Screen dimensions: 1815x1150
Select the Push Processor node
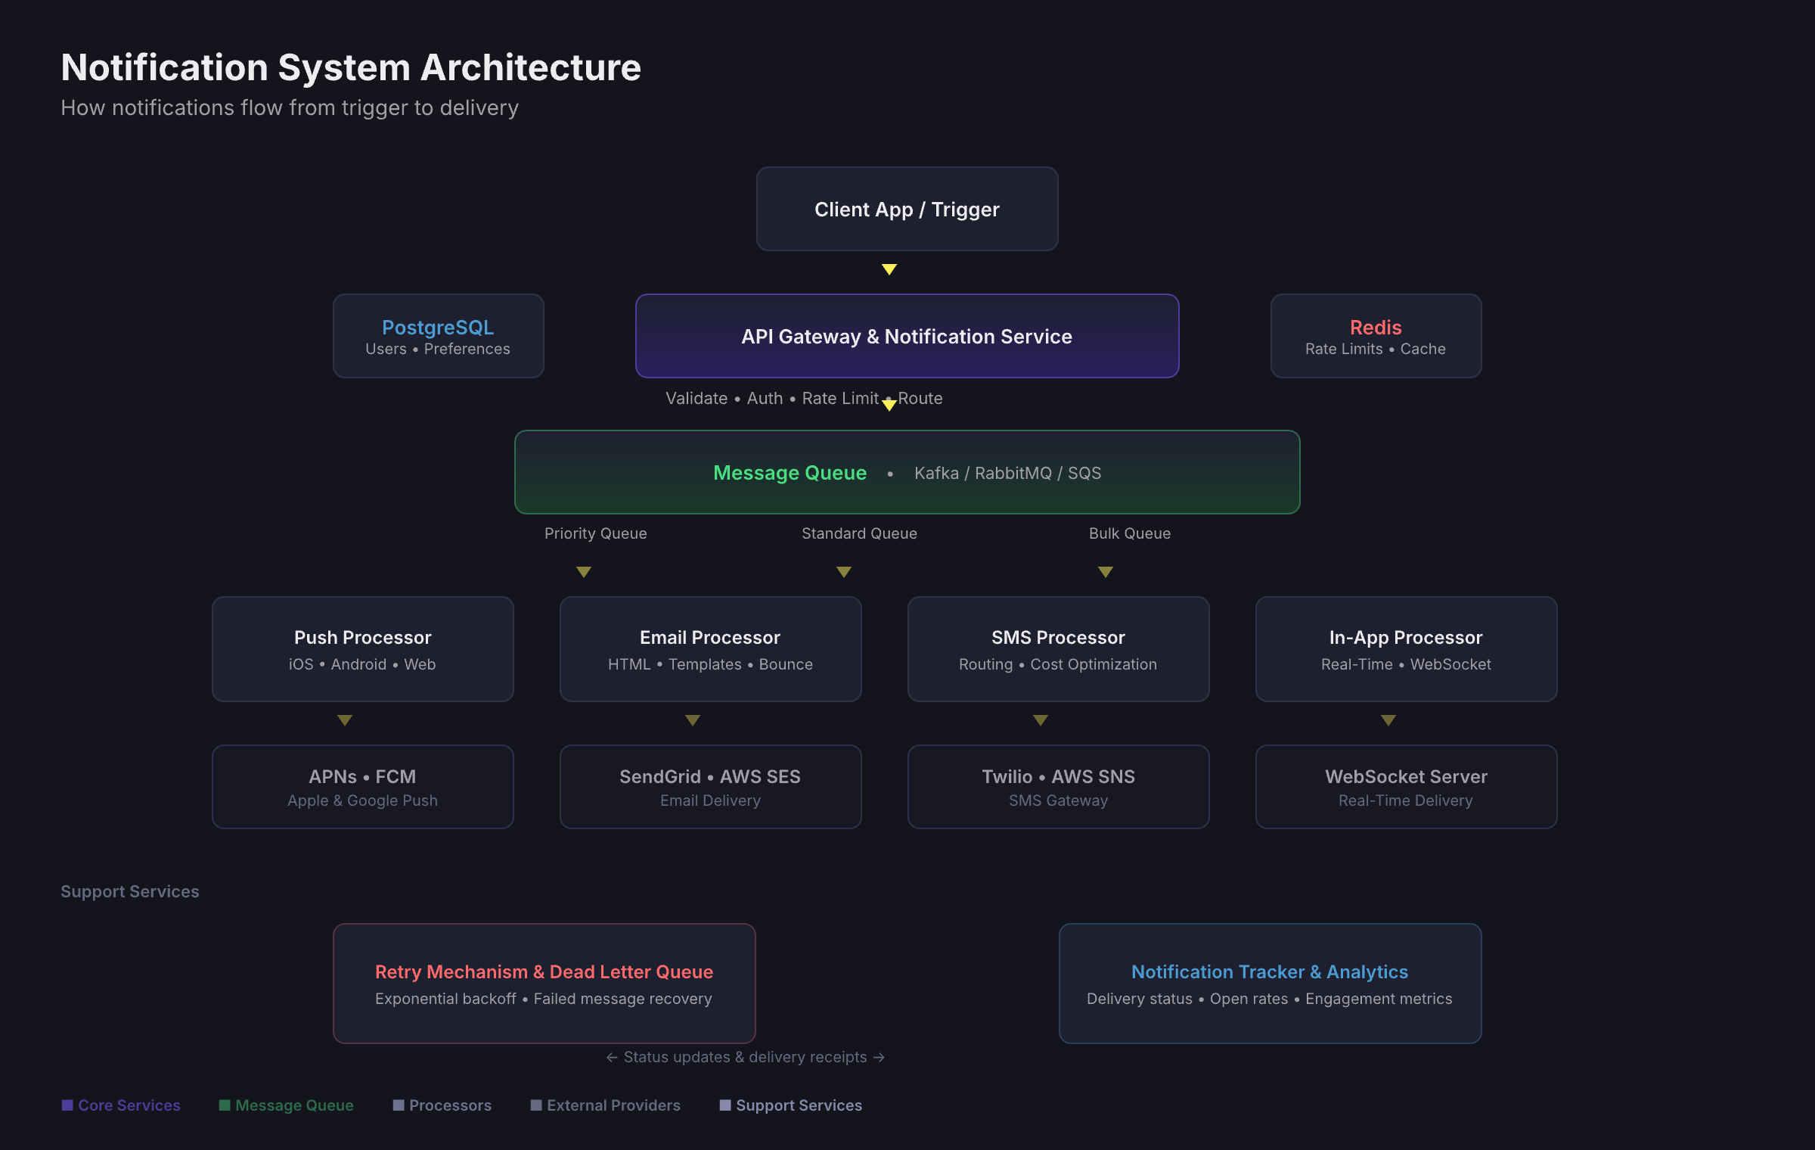click(x=363, y=648)
